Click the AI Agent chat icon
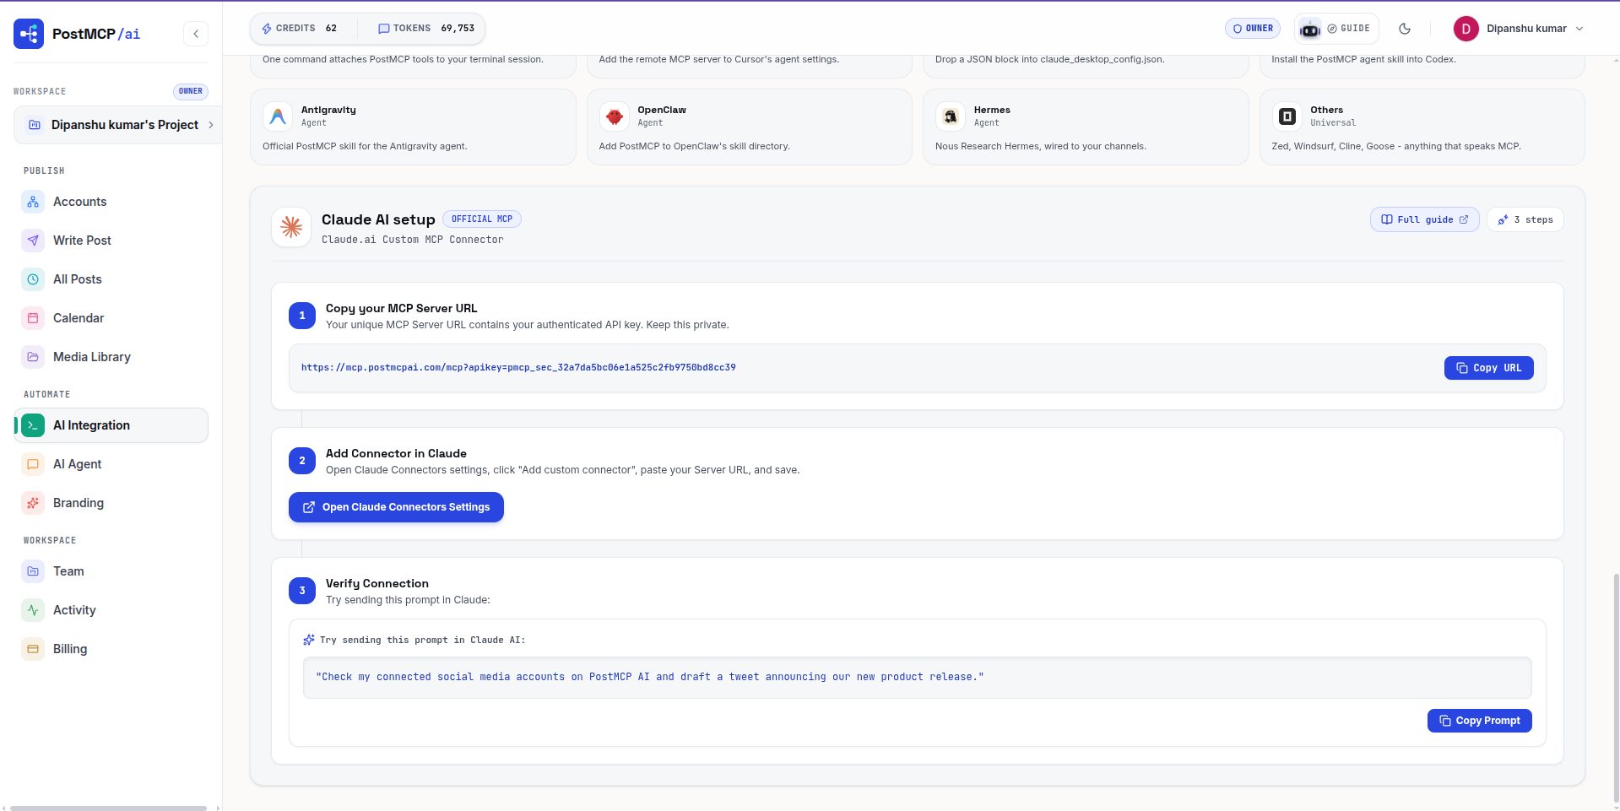The width and height of the screenshot is (1620, 811). click(x=33, y=464)
